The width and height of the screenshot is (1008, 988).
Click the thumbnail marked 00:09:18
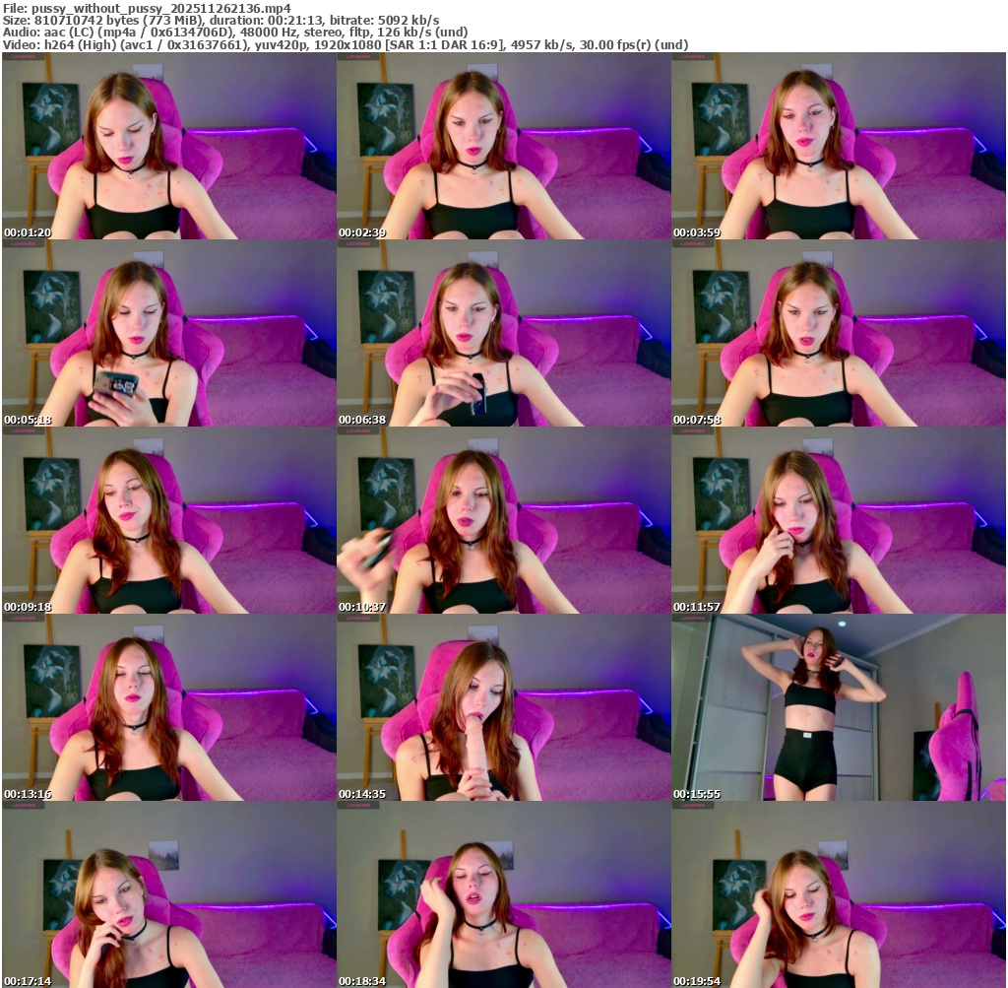[x=168, y=520]
